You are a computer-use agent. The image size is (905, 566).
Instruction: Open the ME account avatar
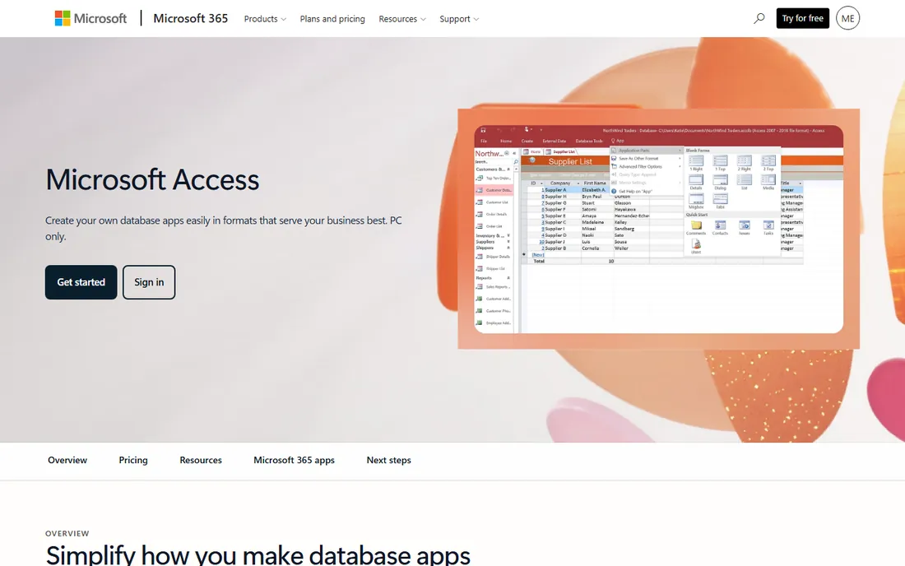[847, 18]
